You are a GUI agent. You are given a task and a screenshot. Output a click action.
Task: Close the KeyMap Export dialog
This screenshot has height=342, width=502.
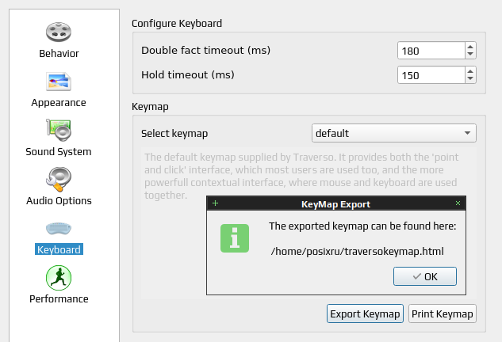pos(458,203)
